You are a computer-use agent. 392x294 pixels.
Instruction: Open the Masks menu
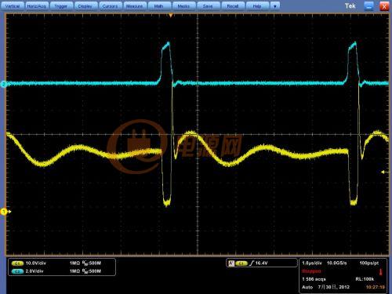pyautogui.click(x=183, y=5)
